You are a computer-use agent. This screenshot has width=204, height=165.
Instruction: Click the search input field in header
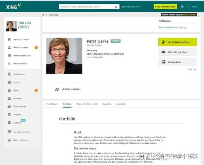pyautogui.click(x=87, y=7)
